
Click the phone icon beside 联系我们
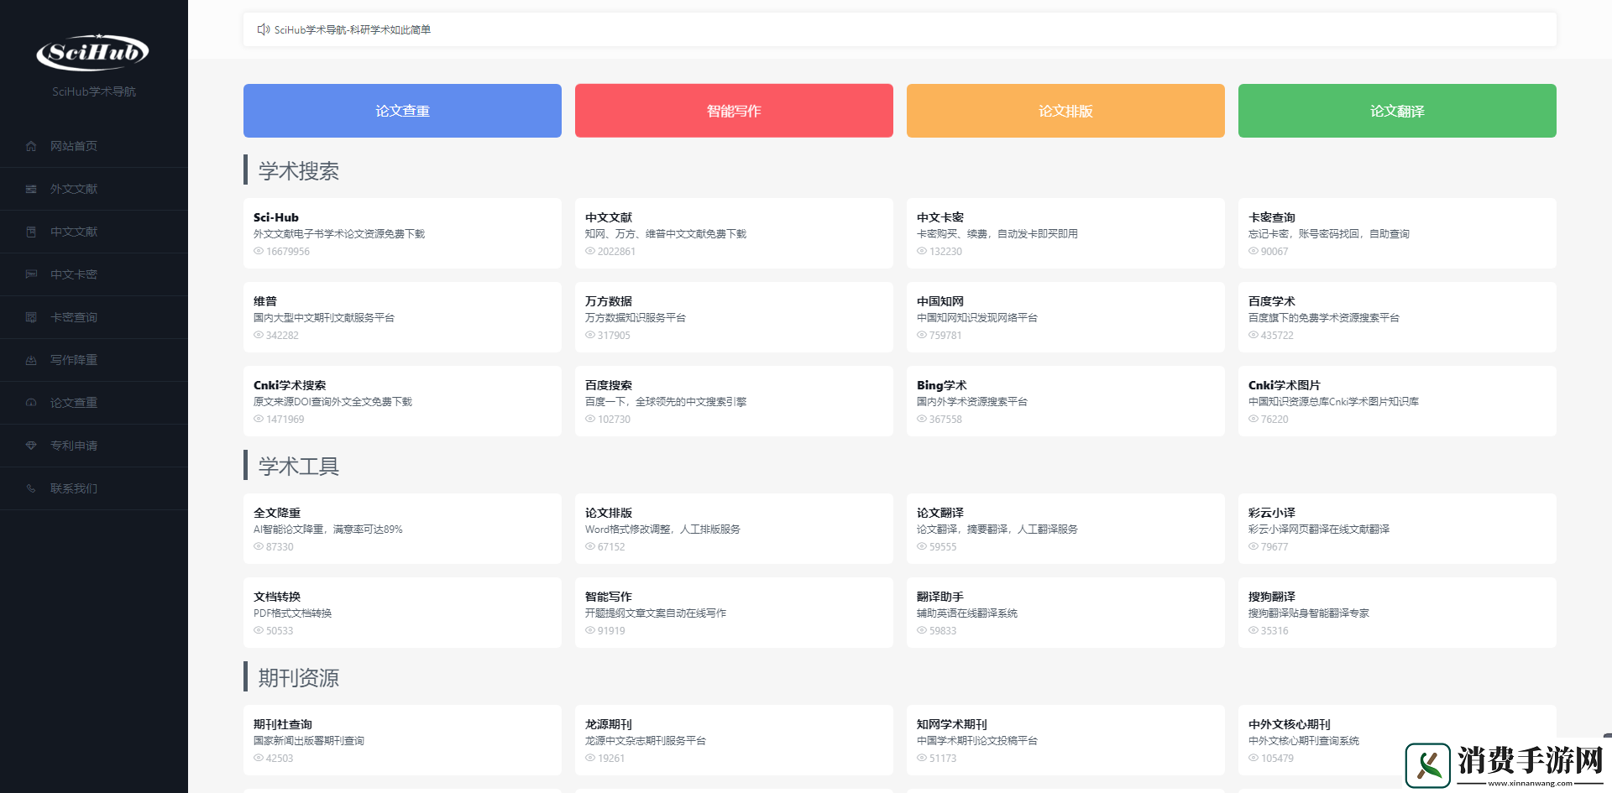pos(31,488)
